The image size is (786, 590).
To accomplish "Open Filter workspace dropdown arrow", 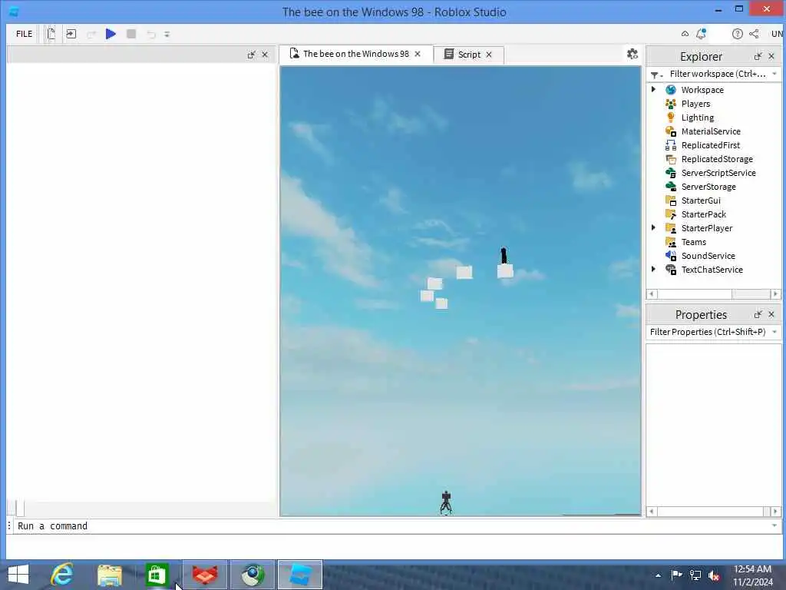I will 774,75.
